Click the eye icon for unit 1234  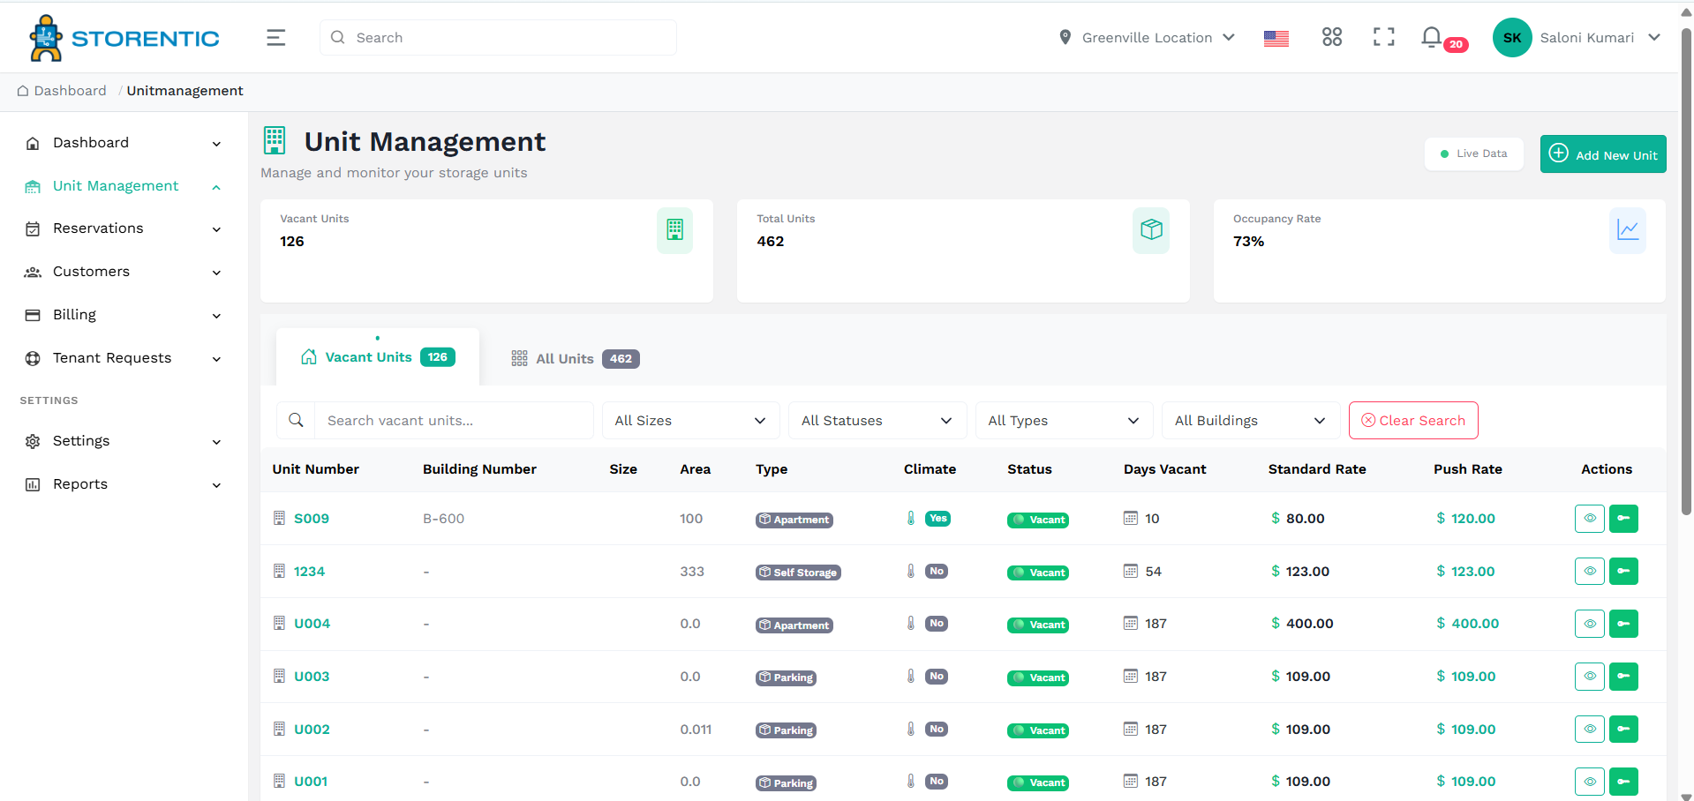[1589, 572]
